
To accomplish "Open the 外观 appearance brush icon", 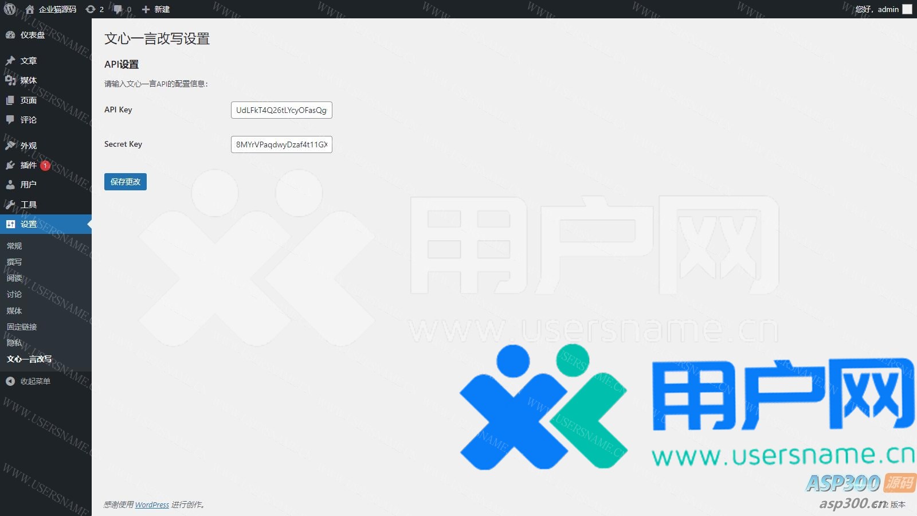I will (x=10, y=146).
